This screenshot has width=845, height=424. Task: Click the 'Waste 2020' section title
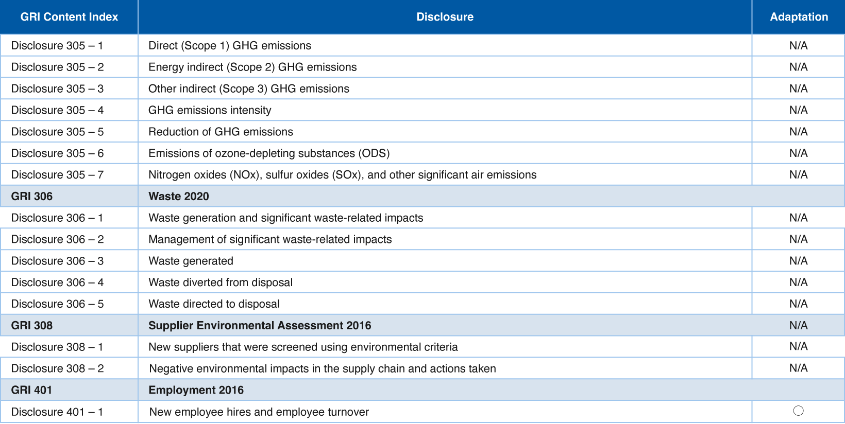coord(179,196)
